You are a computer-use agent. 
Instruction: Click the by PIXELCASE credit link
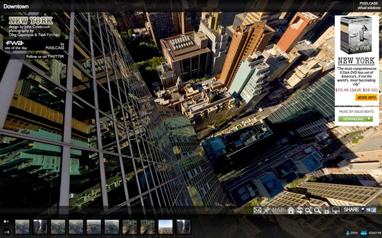[x=55, y=46]
